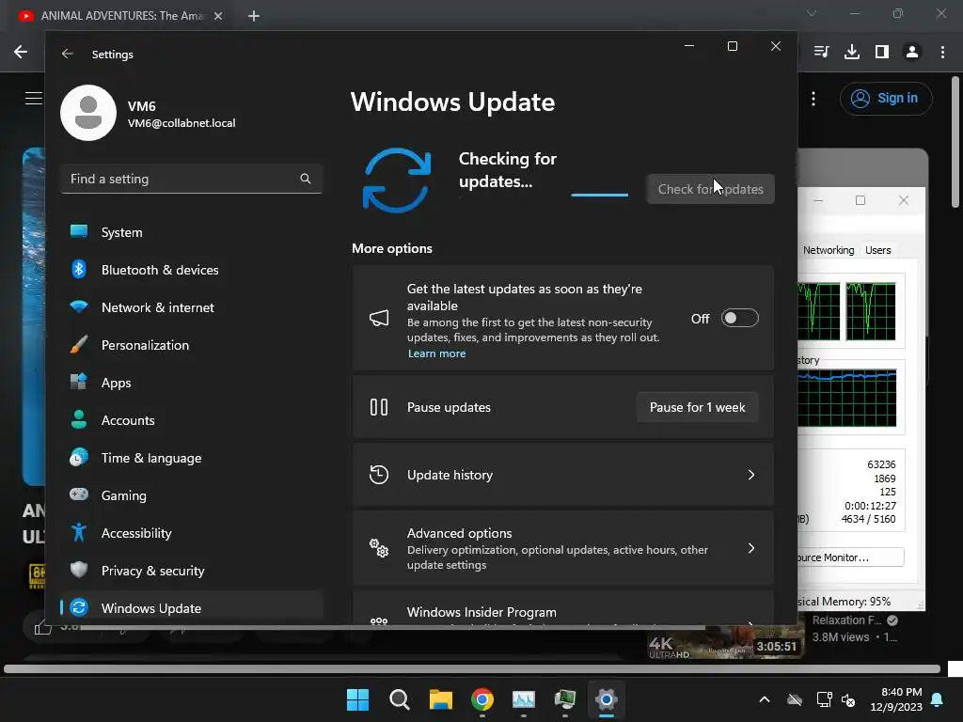Open Windows Start menu

tap(358, 699)
